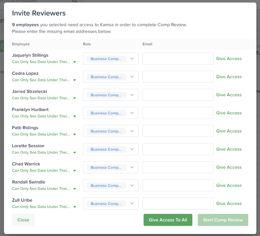Open role chevron for Lorette Session
Image resolution: width=260 pixels, height=236 pixels.
[x=132, y=149]
